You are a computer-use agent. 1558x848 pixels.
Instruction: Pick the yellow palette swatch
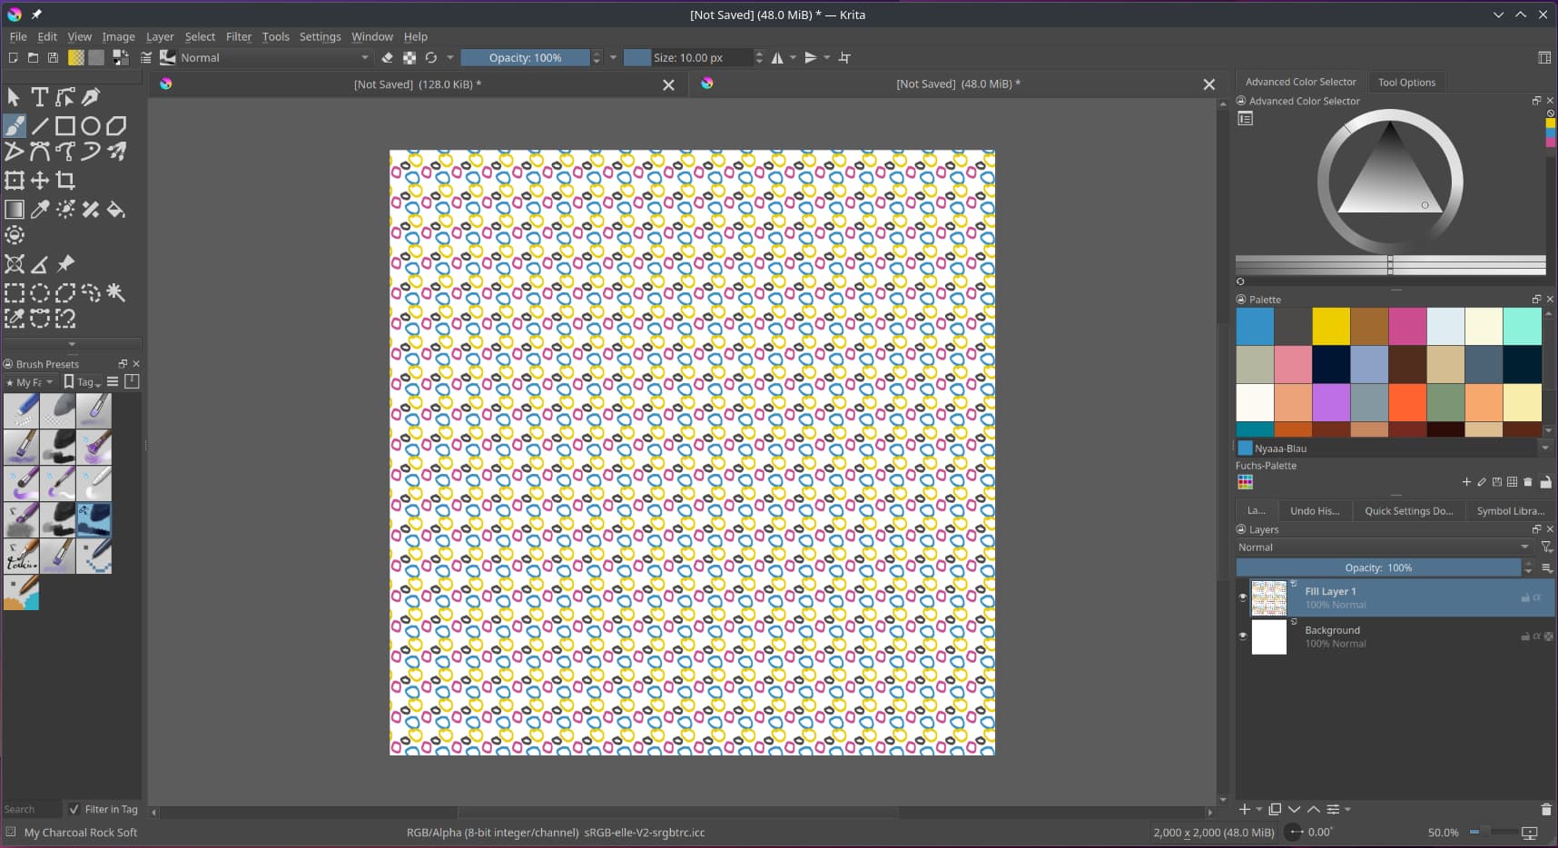1330,327
